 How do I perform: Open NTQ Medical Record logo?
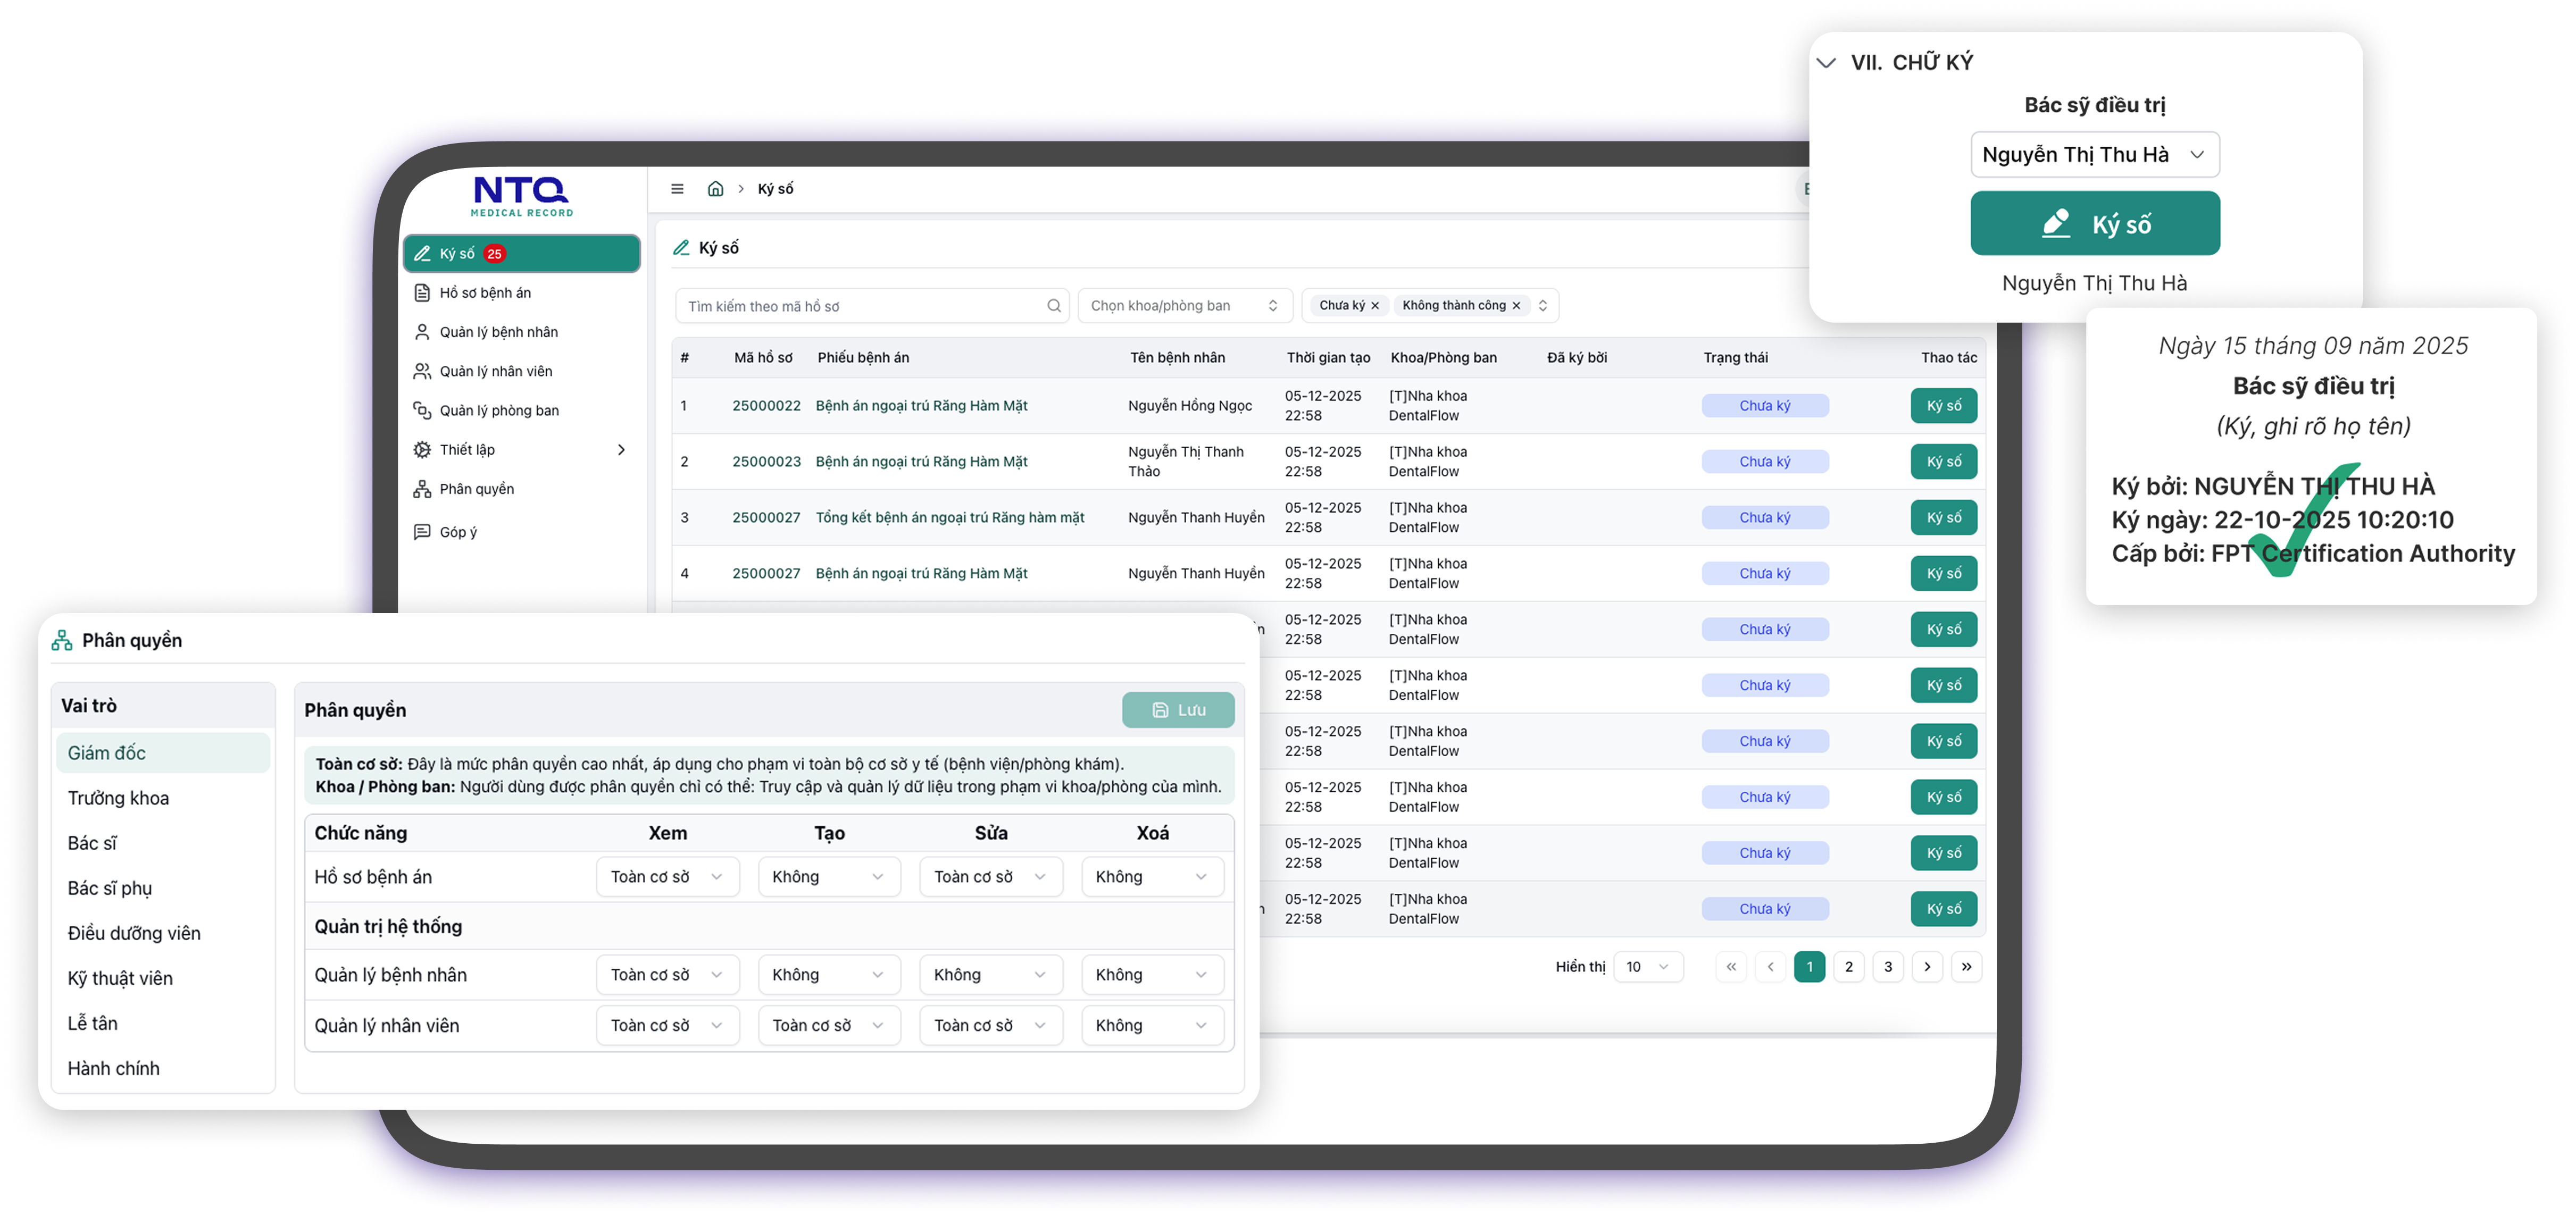521,195
